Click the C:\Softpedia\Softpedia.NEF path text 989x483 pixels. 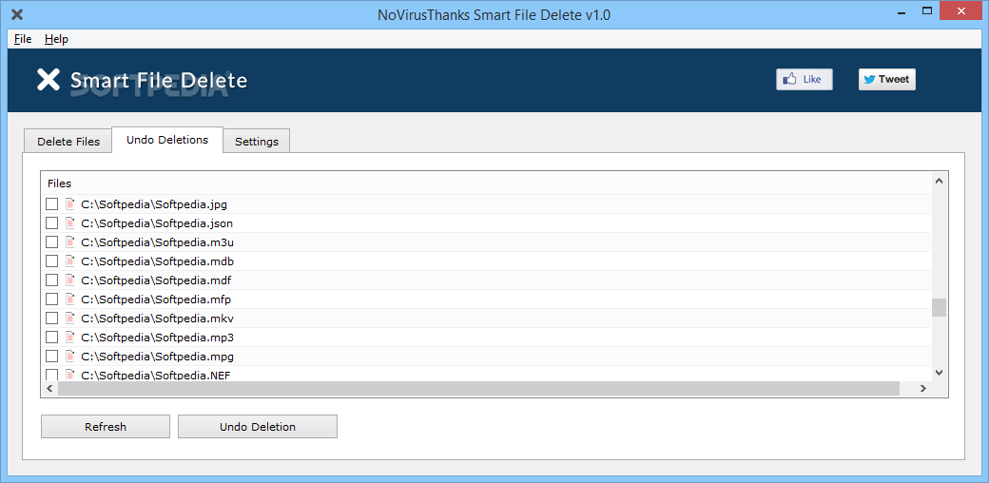click(156, 376)
